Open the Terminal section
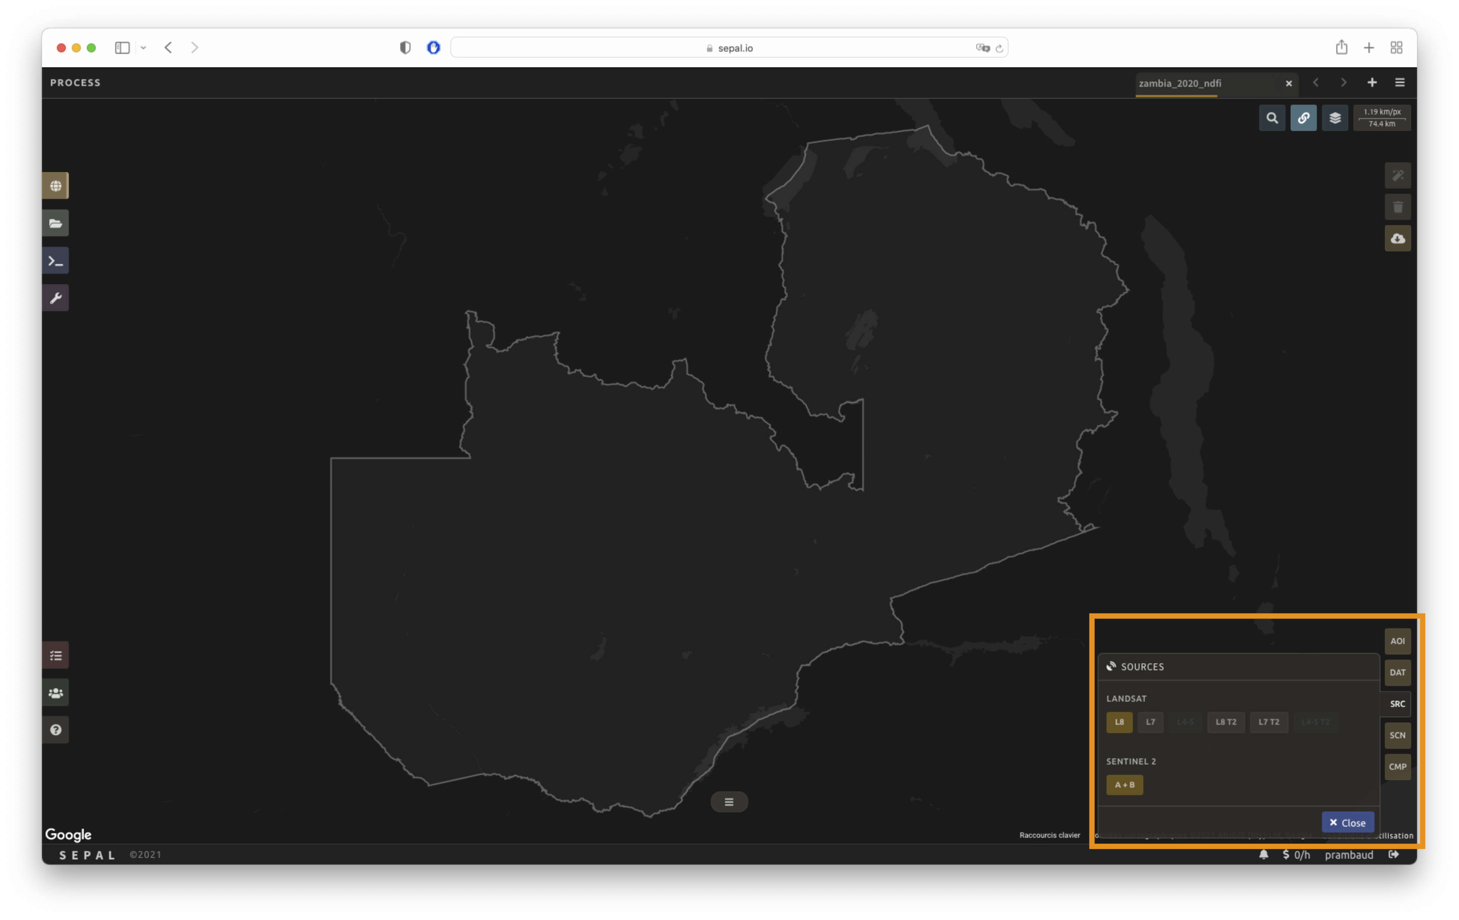Screen dimensions: 1459x920 55,261
